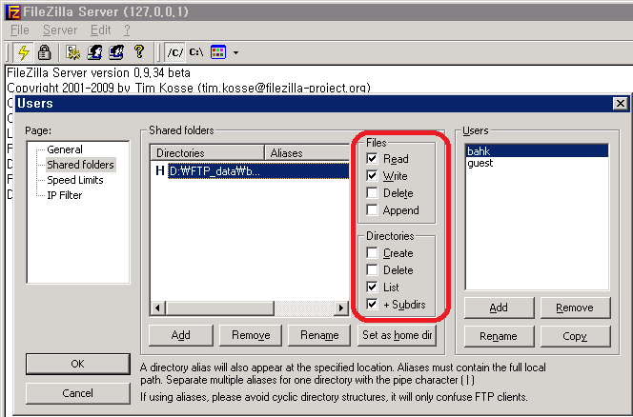Select the C:\ path display toolbar button

click(x=196, y=52)
